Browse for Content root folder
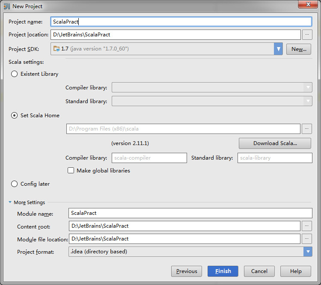 (306, 226)
